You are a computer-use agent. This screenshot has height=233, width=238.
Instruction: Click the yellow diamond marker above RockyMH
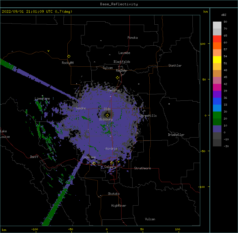click(69, 56)
